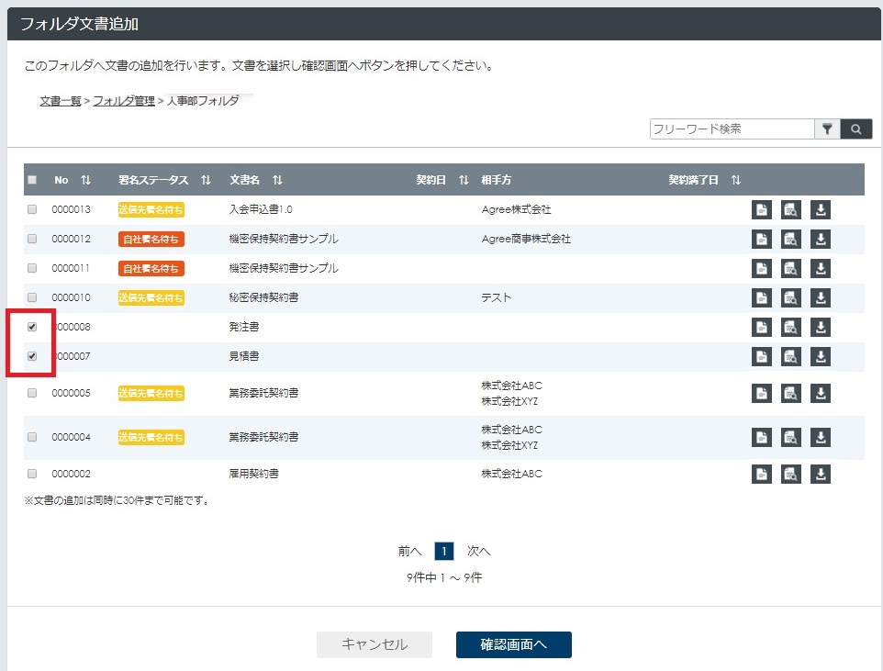This screenshot has width=883, height=671.
Task: Go to 文書一覧 breadcrumb link
Action: [x=61, y=101]
